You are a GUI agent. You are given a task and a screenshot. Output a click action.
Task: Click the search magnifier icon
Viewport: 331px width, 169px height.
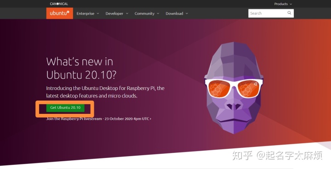pyautogui.click(x=289, y=13)
